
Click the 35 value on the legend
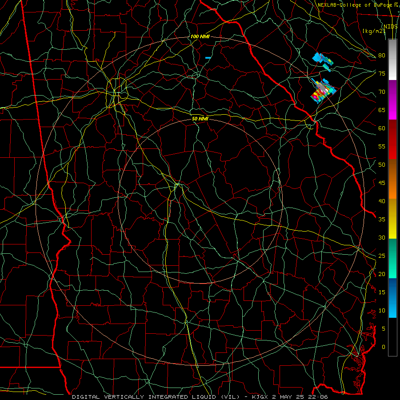coord(382,220)
